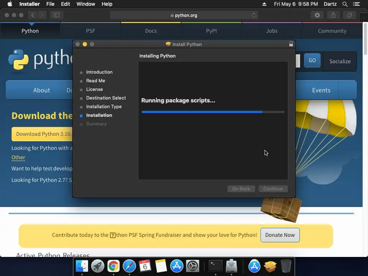Select Destination Select step

pos(106,98)
